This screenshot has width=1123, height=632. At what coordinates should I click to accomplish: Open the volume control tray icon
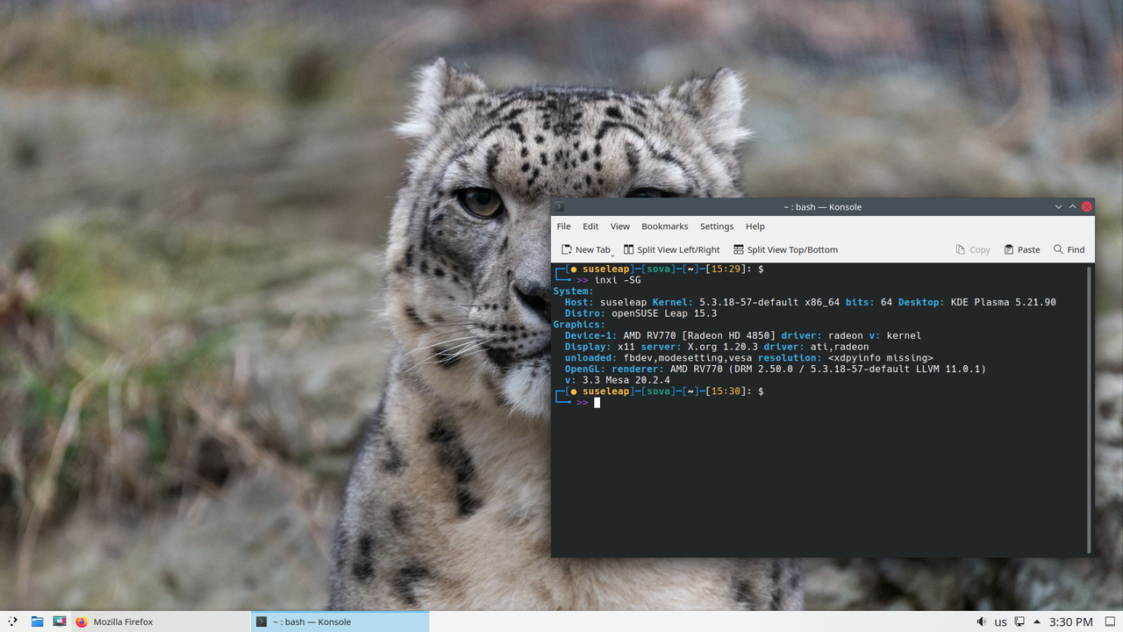click(x=981, y=621)
